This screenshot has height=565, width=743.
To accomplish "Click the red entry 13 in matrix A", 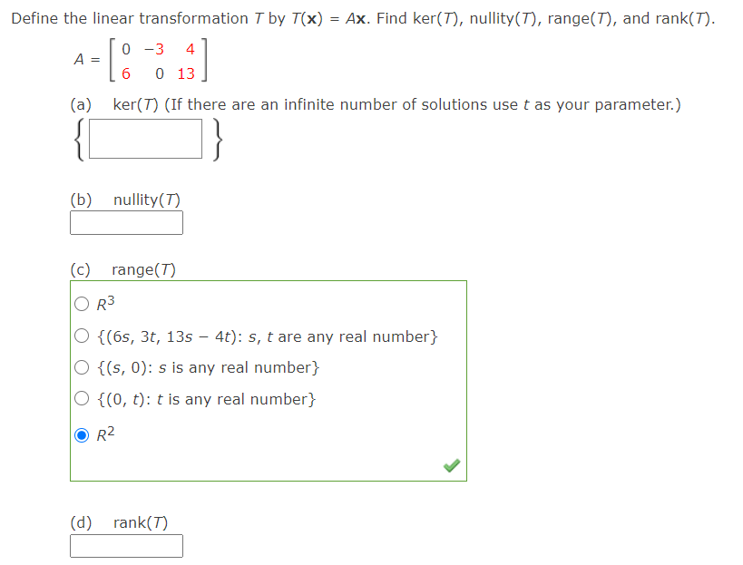I will [186, 73].
